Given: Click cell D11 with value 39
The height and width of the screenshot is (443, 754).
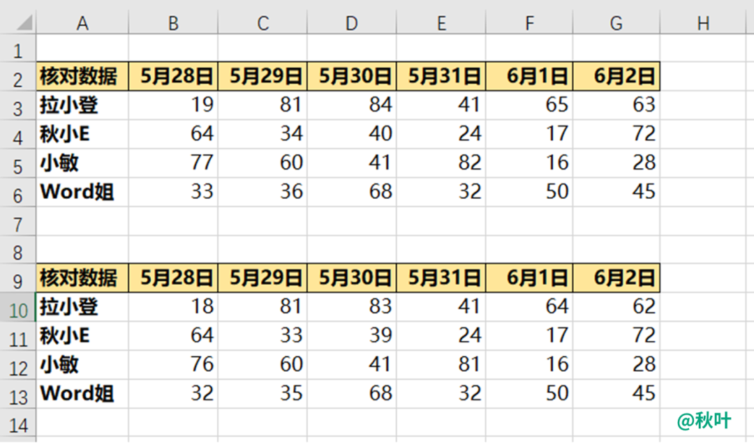Looking at the screenshot, I should click(351, 336).
